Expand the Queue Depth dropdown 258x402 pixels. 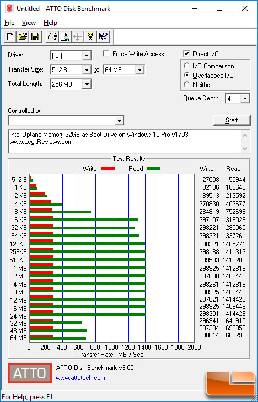tap(245, 99)
